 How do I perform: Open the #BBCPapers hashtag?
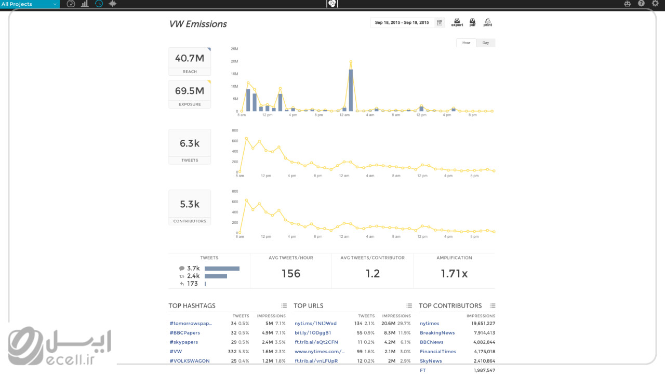(185, 333)
